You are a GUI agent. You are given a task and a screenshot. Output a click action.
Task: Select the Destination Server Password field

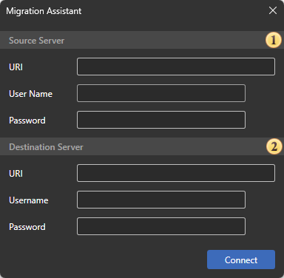tap(161, 226)
